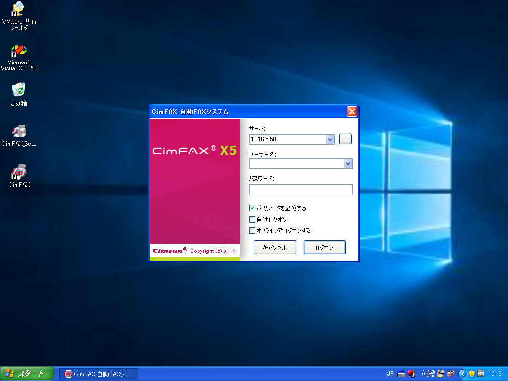The image size is (508, 381).
Task: Click the red IME style icon
Action: (x=411, y=374)
